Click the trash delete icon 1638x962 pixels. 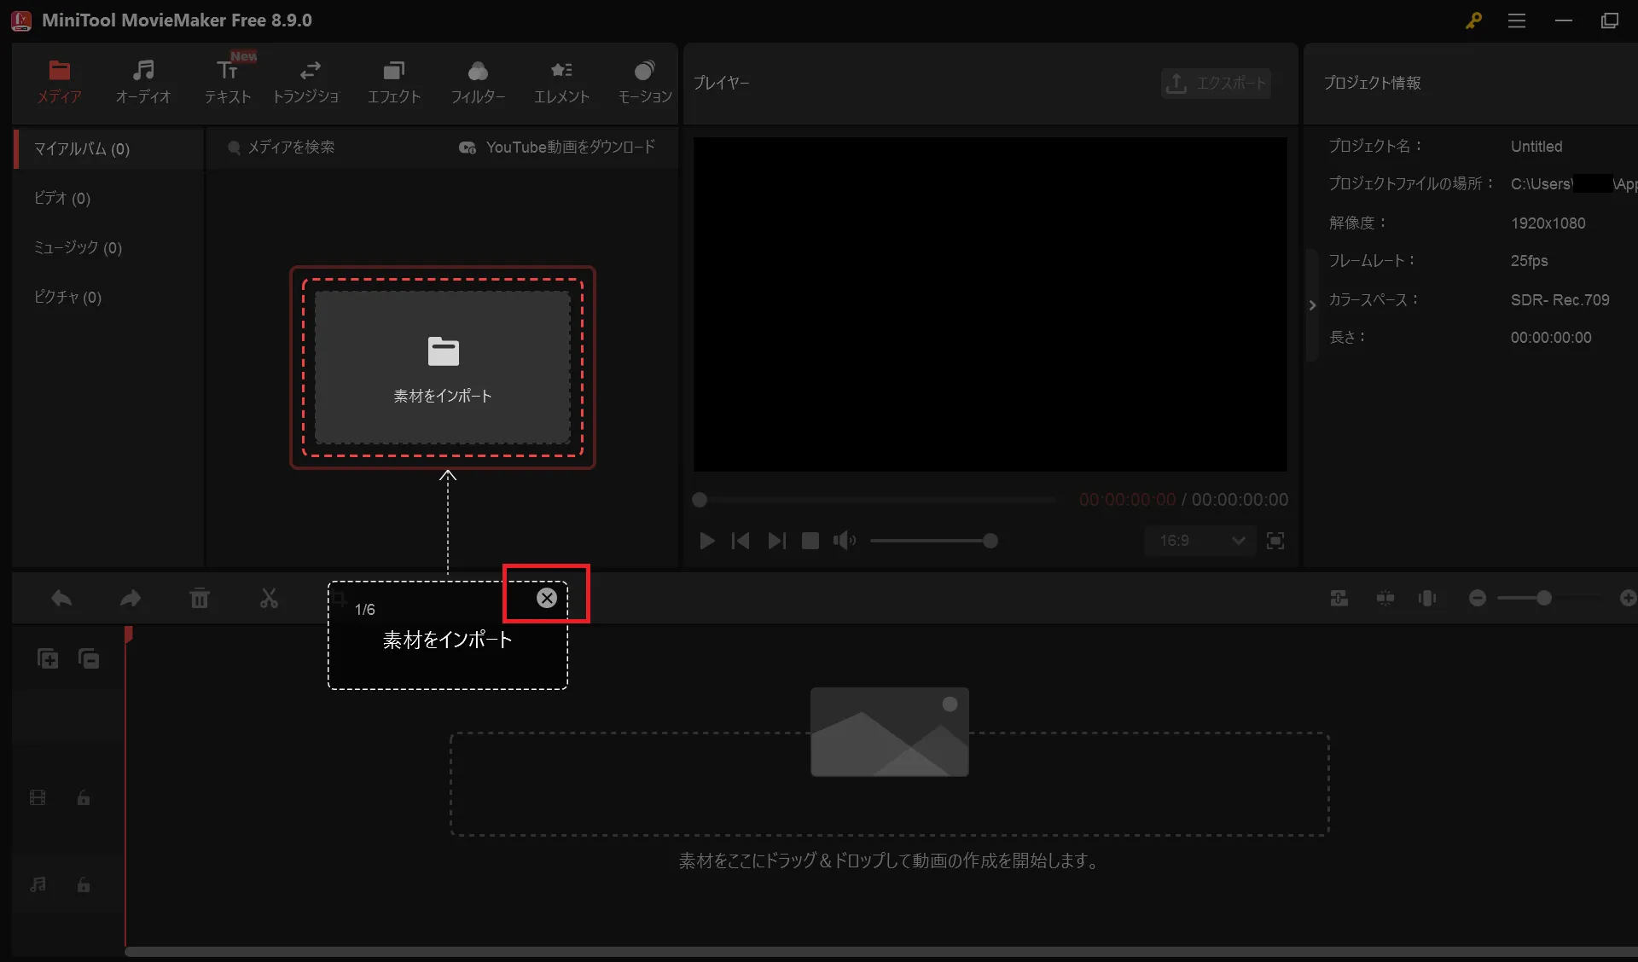200,599
